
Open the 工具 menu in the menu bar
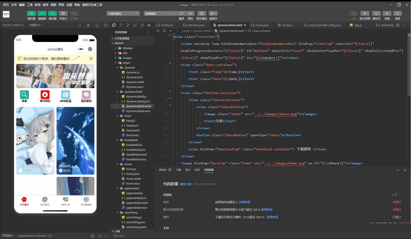30,5
